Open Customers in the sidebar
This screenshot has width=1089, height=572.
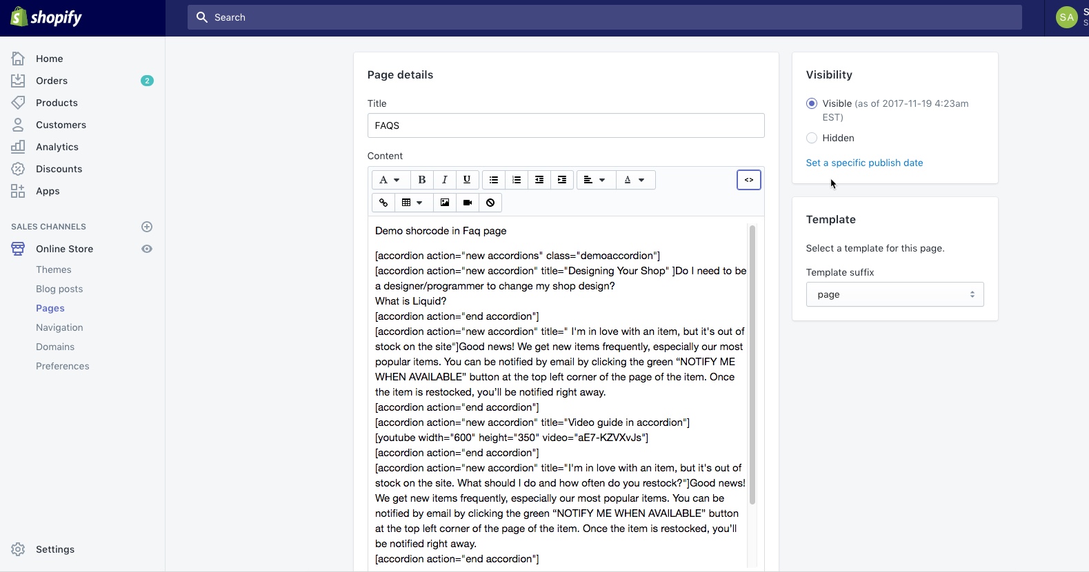click(x=61, y=125)
